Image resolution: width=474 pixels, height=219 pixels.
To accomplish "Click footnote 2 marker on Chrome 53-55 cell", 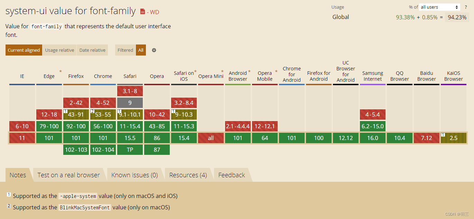I will [x=92, y=111].
